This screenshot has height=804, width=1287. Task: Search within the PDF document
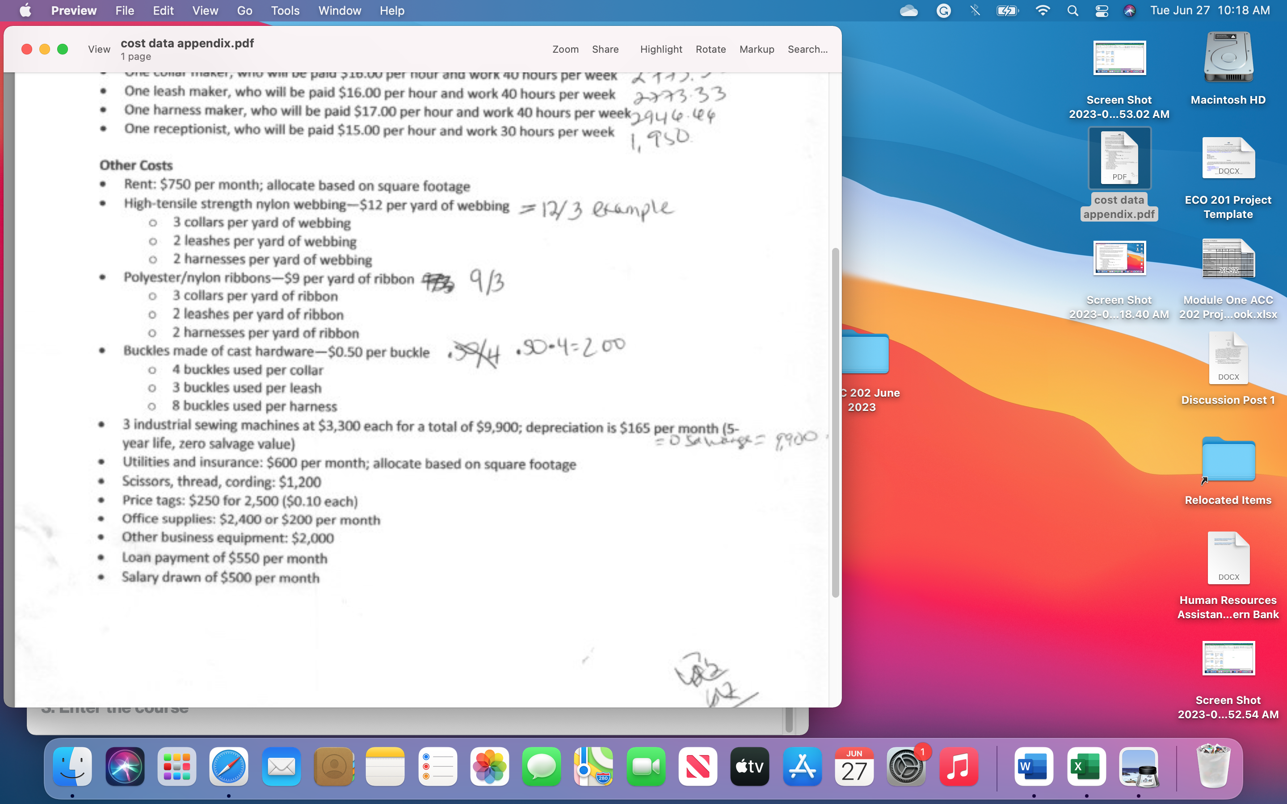click(807, 49)
